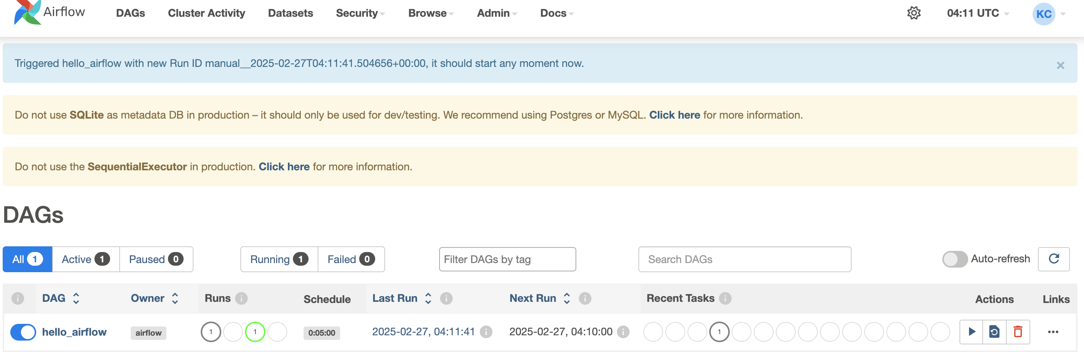Click into the Search DAGs field

[744, 259]
